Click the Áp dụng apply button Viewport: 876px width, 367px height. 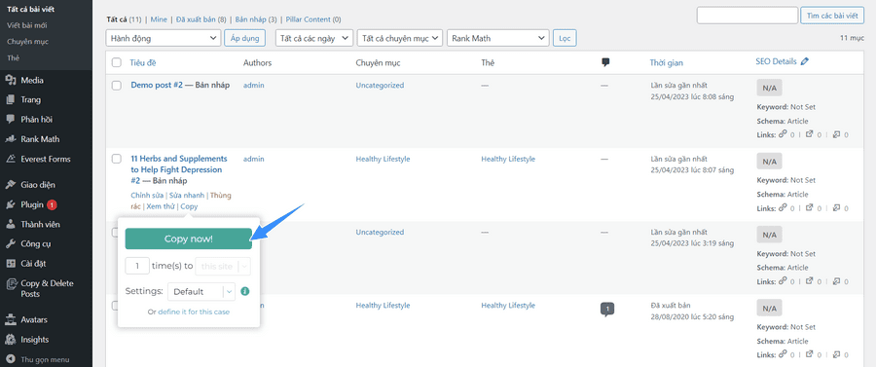pos(244,38)
